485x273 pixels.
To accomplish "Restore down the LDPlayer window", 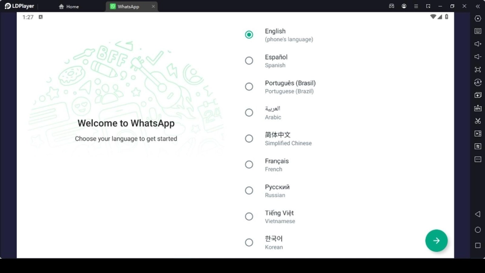I will click(x=452, y=6).
